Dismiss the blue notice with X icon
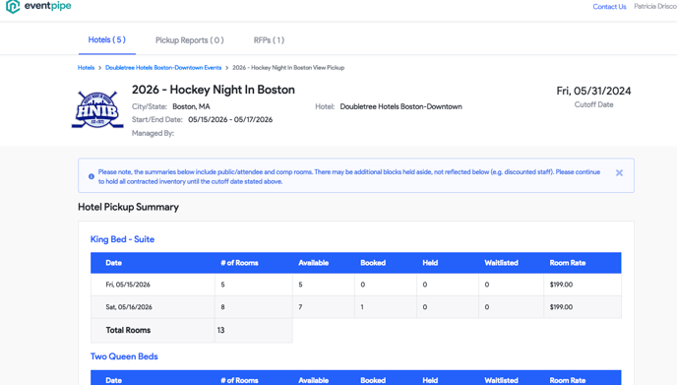Viewport: 677px width, 385px height. pyautogui.click(x=619, y=173)
